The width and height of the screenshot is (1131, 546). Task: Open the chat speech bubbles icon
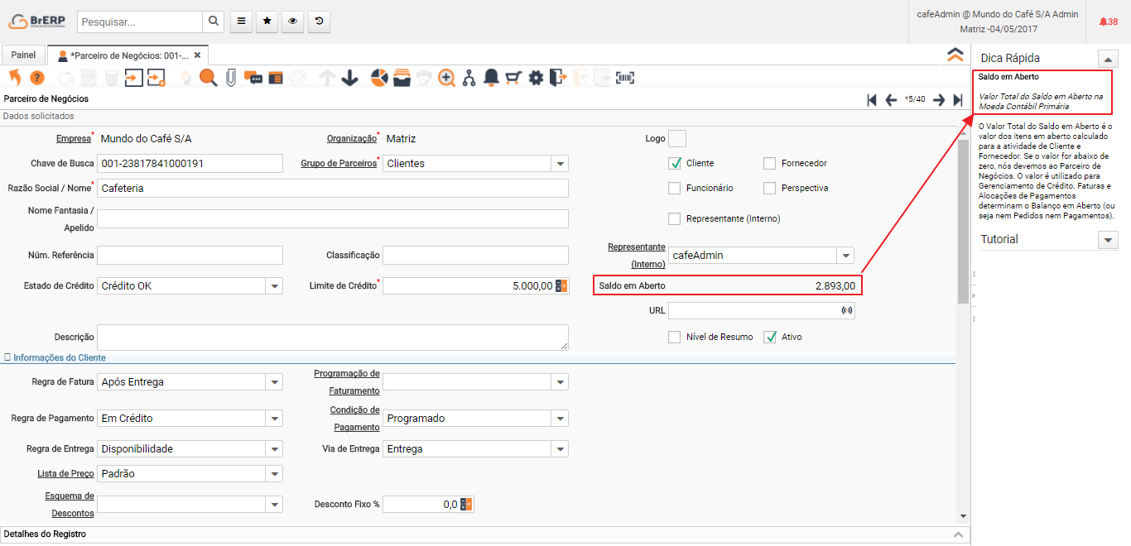(253, 78)
